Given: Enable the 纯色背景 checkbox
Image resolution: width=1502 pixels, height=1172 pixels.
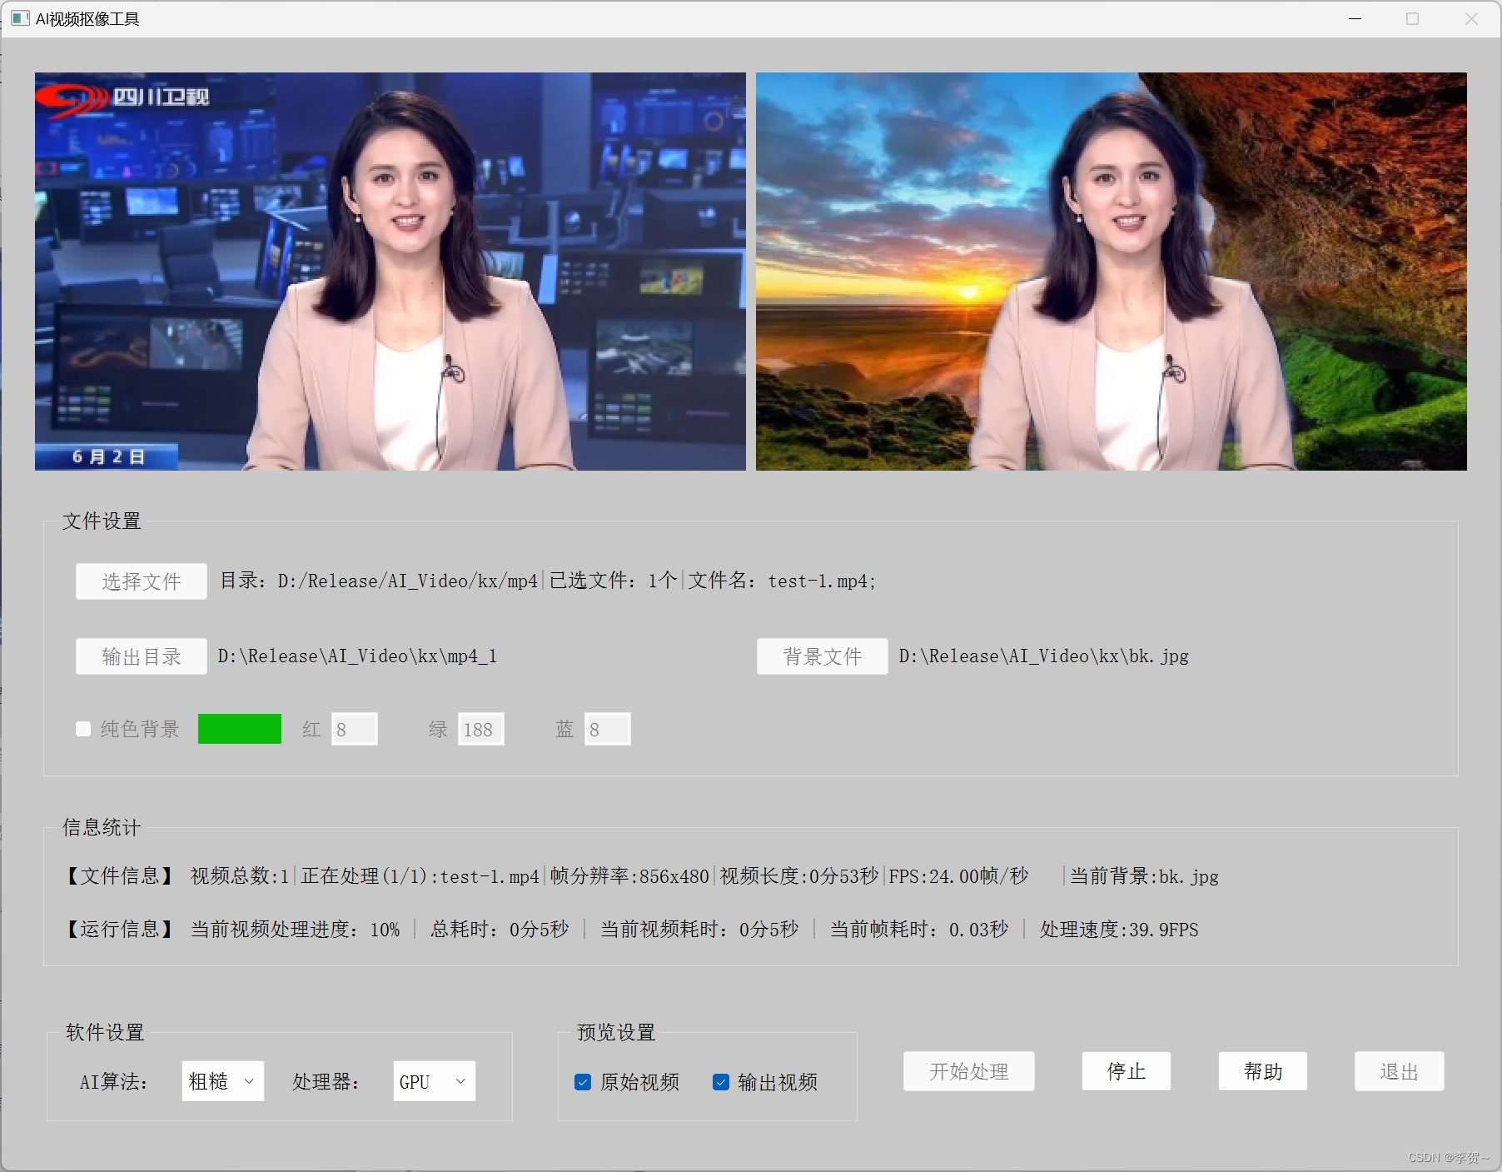Looking at the screenshot, I should (x=83, y=729).
